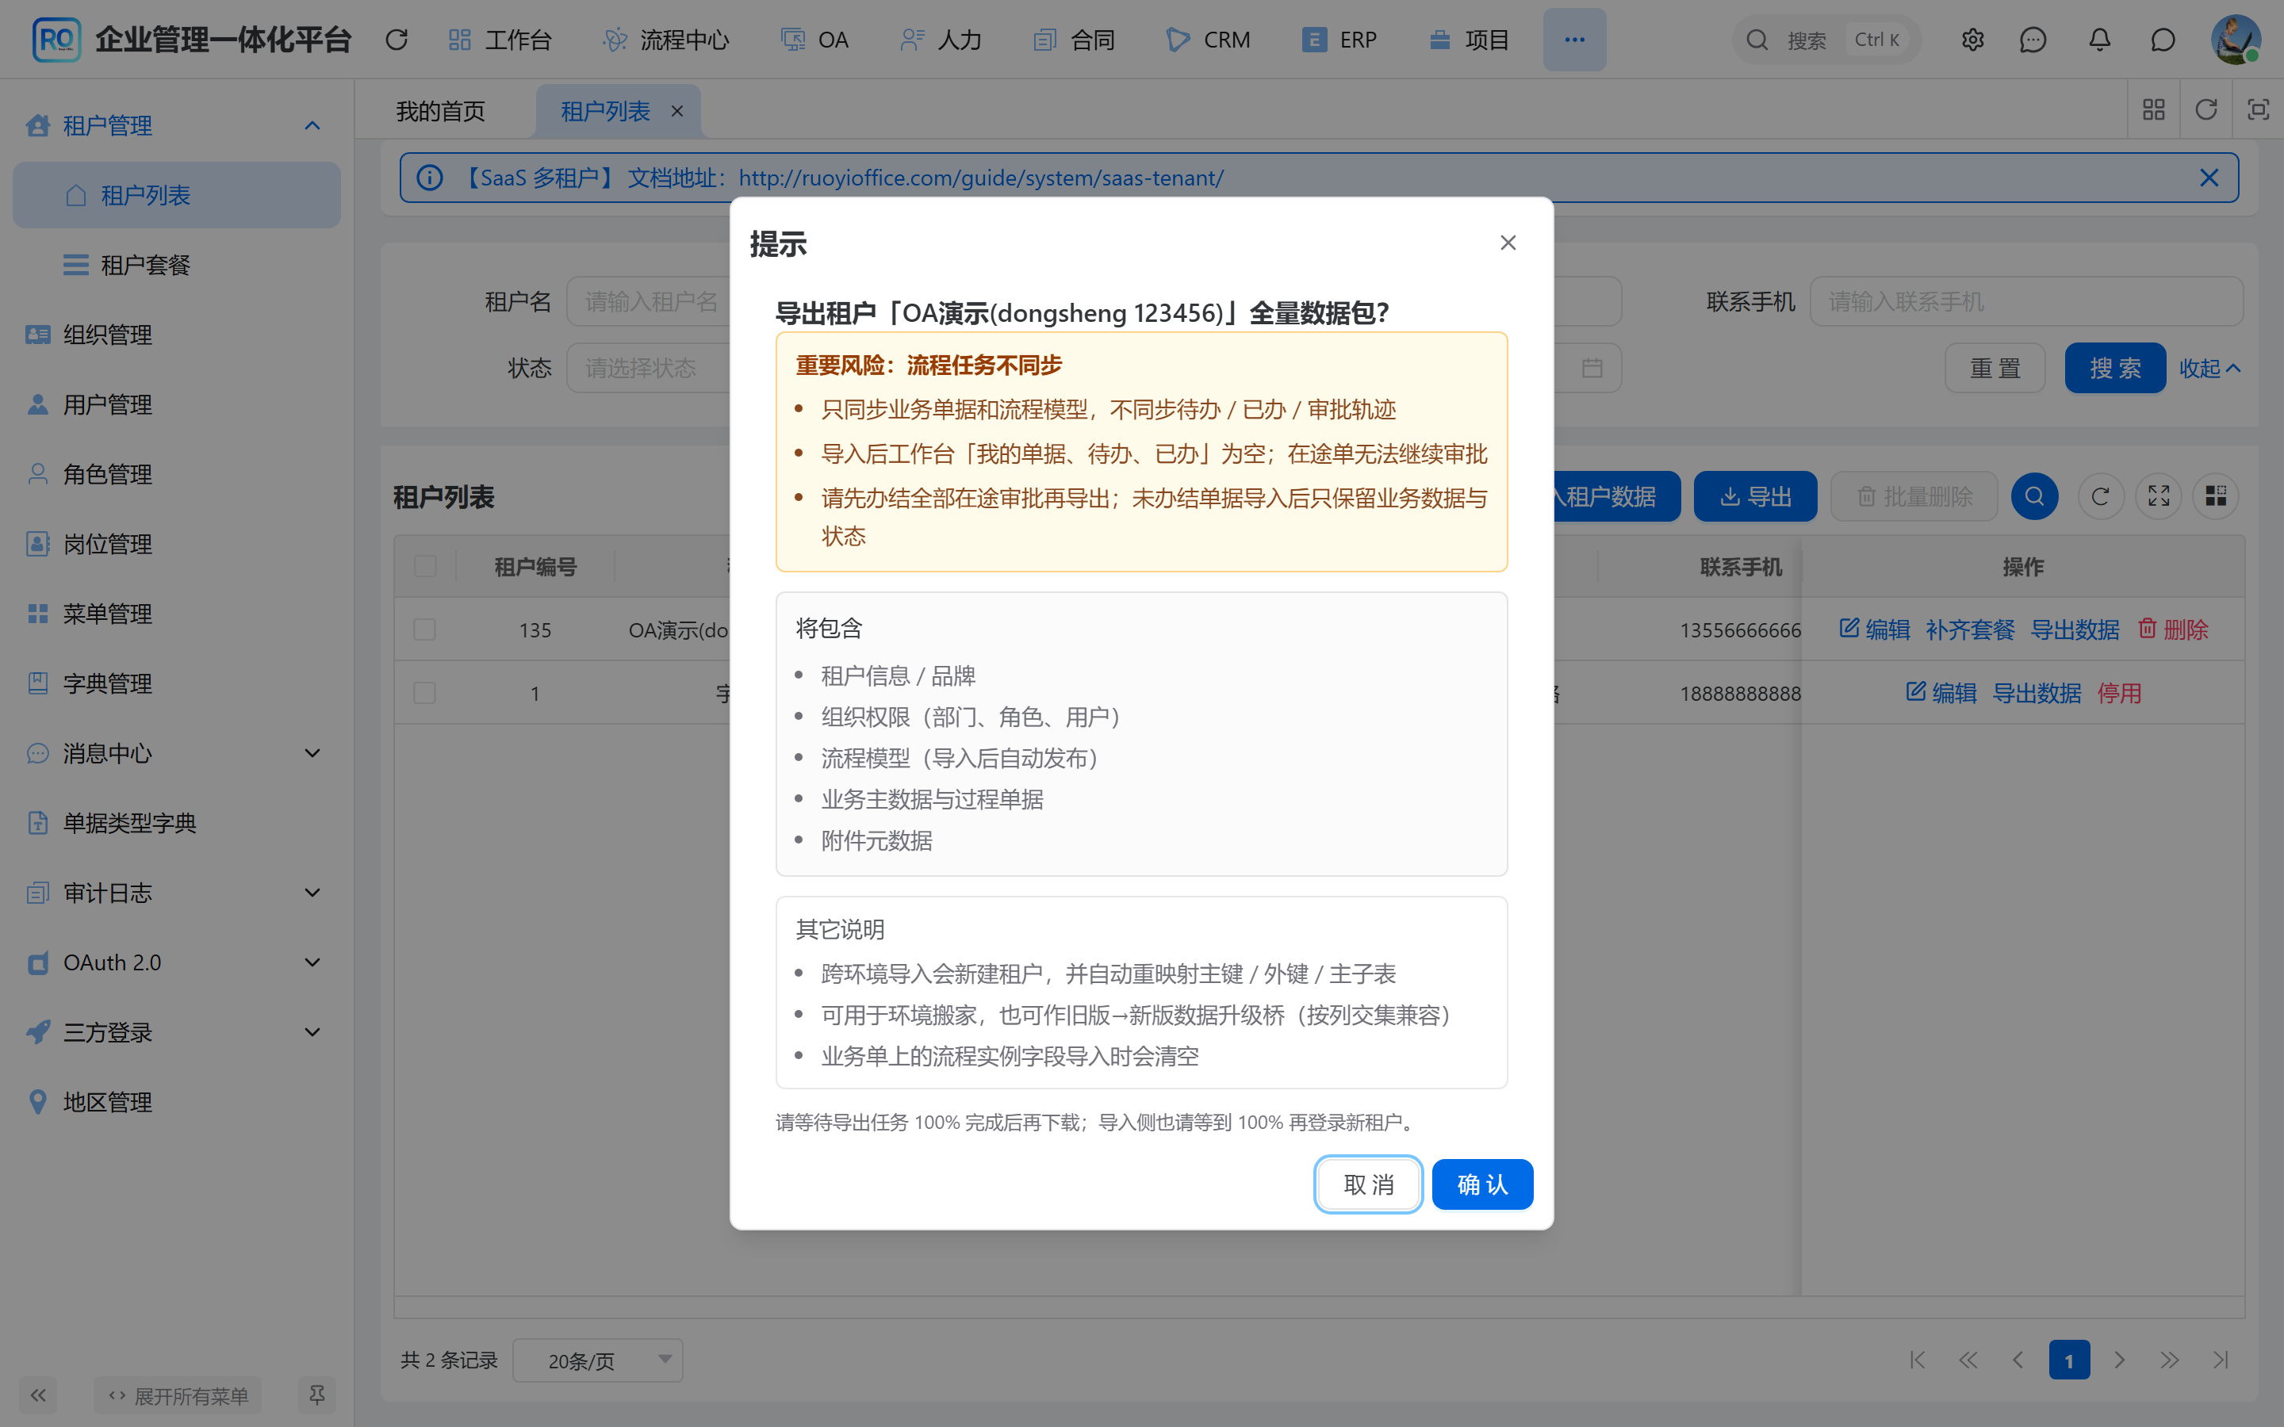
Task: Collapse the 租户管理 sidebar group
Action: [x=177, y=125]
